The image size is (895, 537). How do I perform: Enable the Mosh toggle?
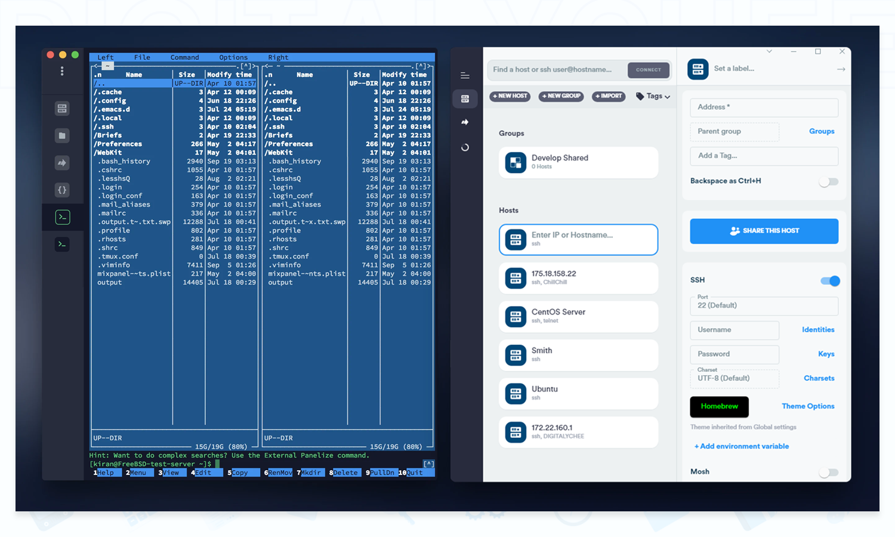tap(828, 473)
